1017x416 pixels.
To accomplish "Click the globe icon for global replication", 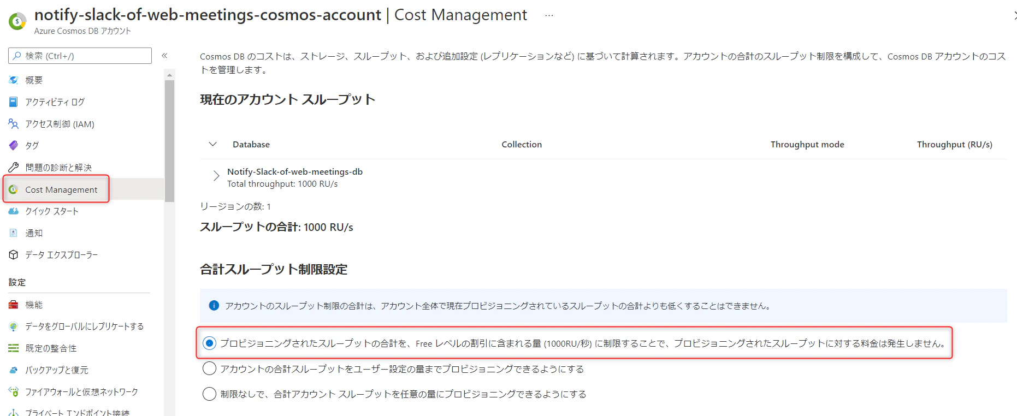I will pos(14,326).
